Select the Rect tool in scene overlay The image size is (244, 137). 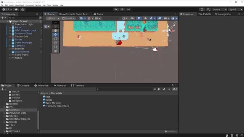(x=55, y=47)
